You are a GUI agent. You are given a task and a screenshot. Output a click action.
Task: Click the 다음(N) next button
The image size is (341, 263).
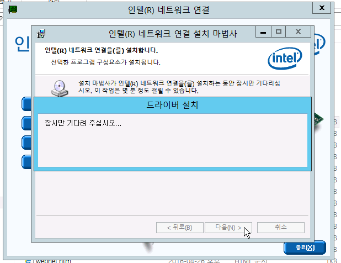coord(228,228)
